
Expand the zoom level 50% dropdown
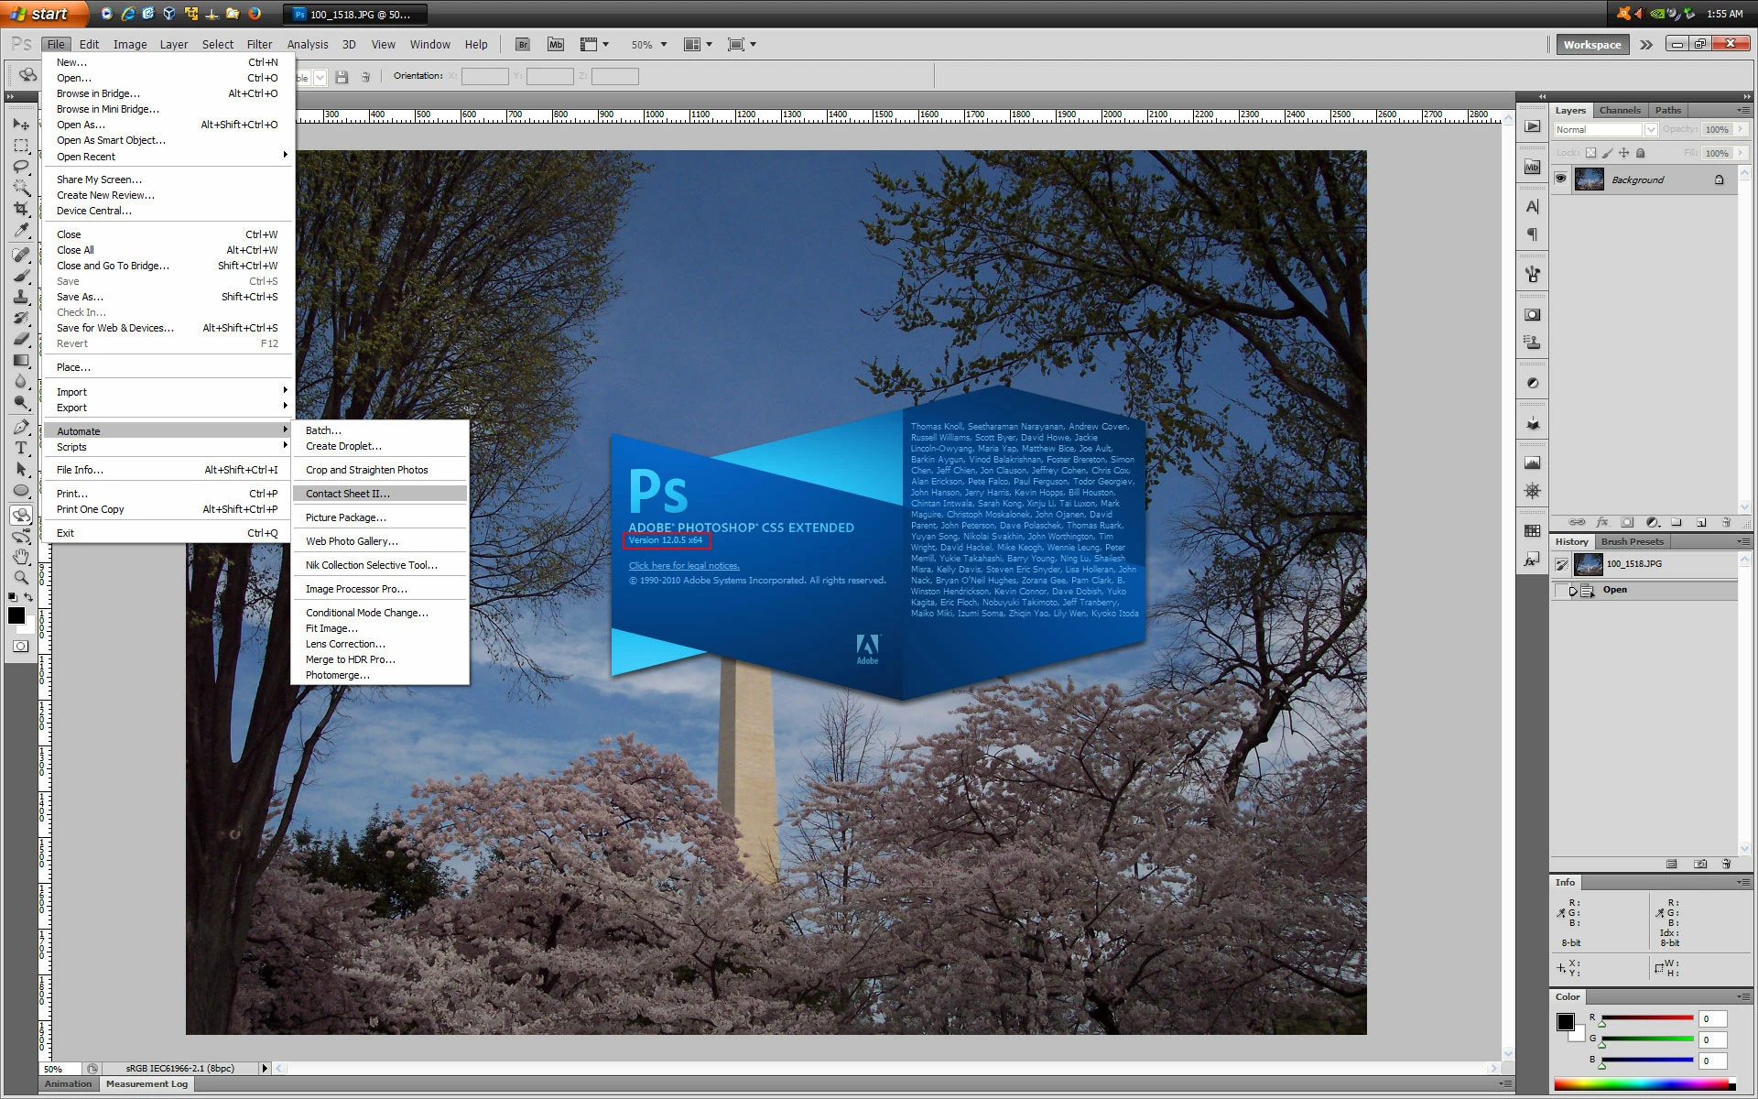664,44
